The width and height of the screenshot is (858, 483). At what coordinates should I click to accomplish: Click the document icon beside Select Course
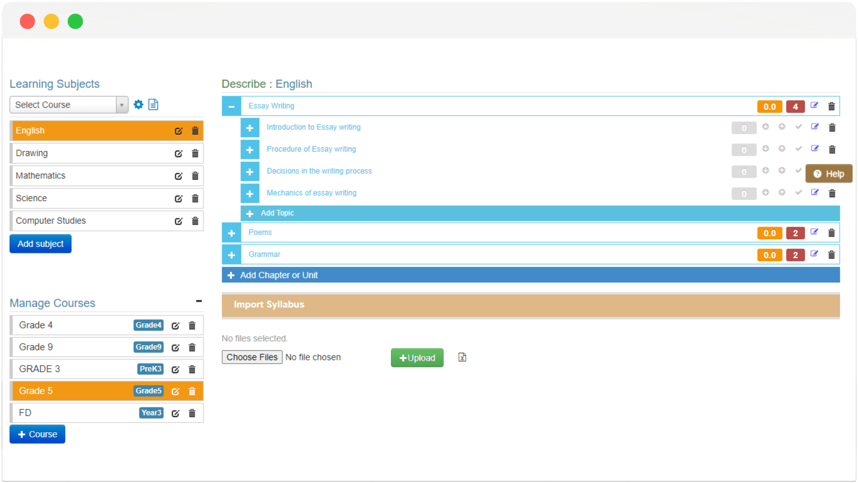(153, 104)
